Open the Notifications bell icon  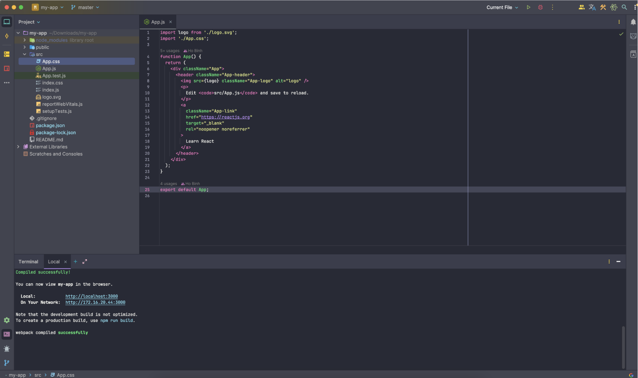point(633,22)
